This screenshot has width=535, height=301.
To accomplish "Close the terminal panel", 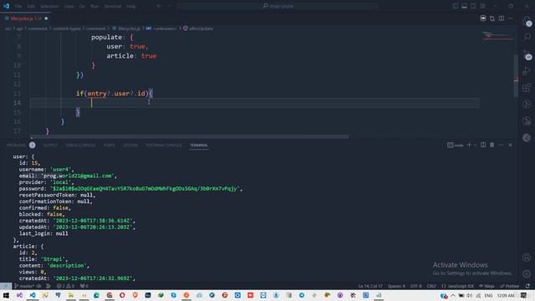I will pos(511,145).
